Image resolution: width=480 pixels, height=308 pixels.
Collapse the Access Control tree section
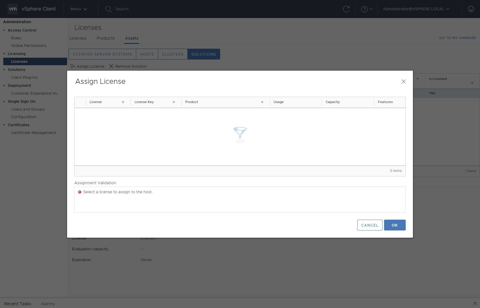(x=4, y=30)
